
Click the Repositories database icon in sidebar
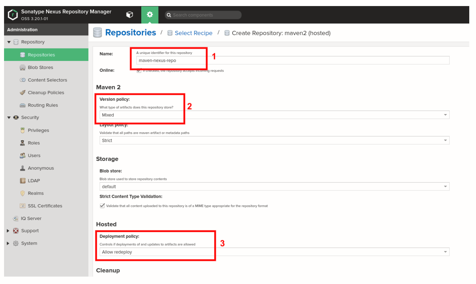(x=23, y=55)
